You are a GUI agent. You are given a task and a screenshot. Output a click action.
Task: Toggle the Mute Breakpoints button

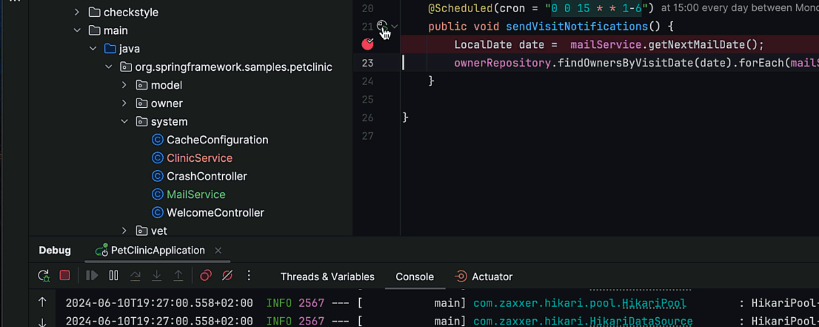[x=227, y=276]
